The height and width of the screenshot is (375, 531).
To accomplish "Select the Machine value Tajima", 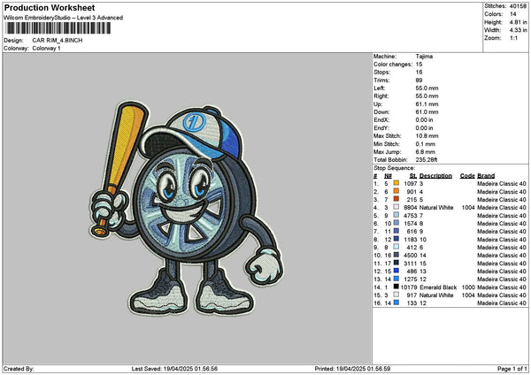I will [424, 56].
